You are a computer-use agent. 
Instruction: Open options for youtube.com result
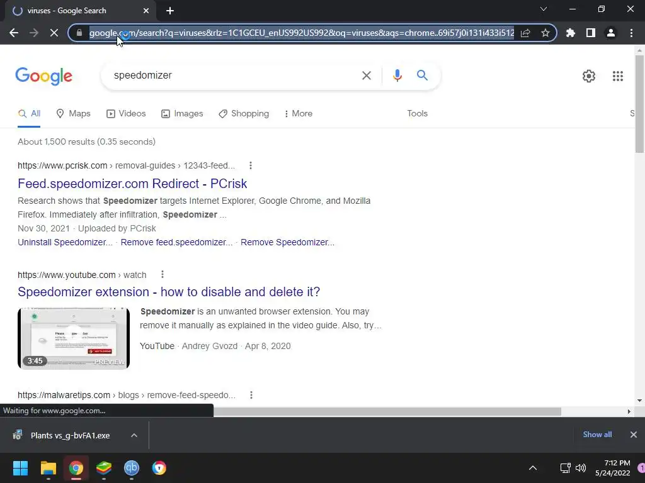163,274
